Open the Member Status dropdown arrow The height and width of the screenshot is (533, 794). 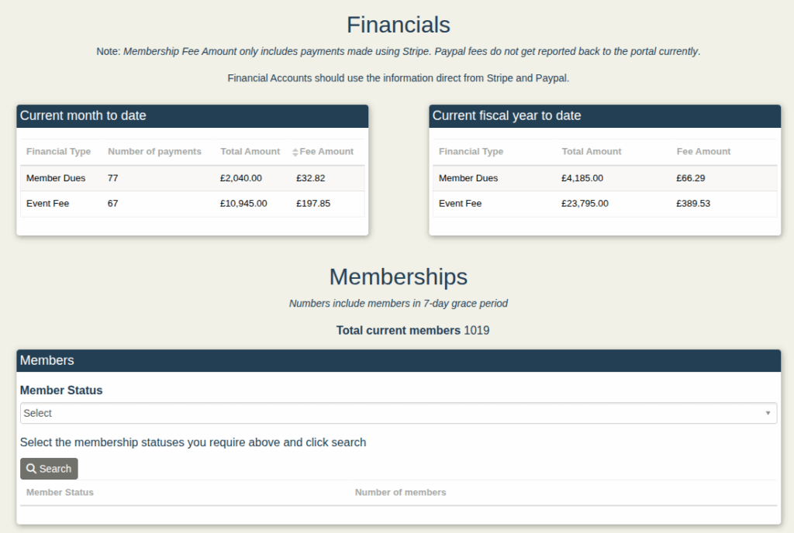coord(768,413)
